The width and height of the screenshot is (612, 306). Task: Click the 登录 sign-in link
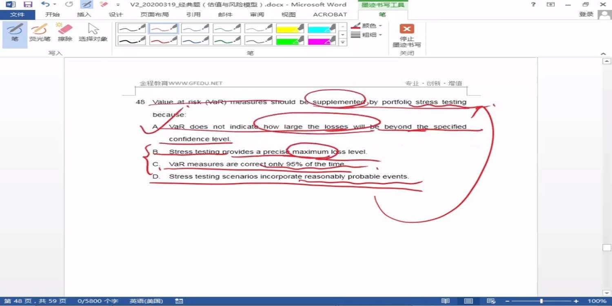click(586, 15)
